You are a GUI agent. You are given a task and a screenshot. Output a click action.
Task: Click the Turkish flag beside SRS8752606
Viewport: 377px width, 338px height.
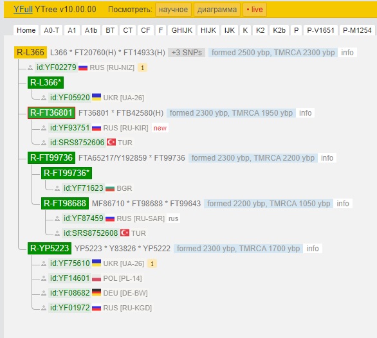111,142
